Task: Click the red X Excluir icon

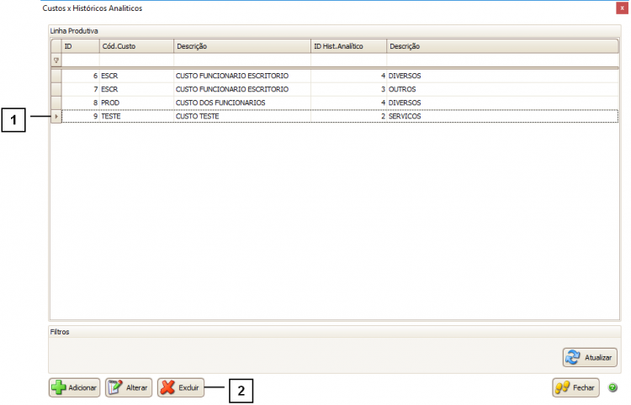Action: click(168, 388)
